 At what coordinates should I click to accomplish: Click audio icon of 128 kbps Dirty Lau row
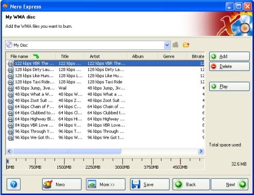pos(11,70)
